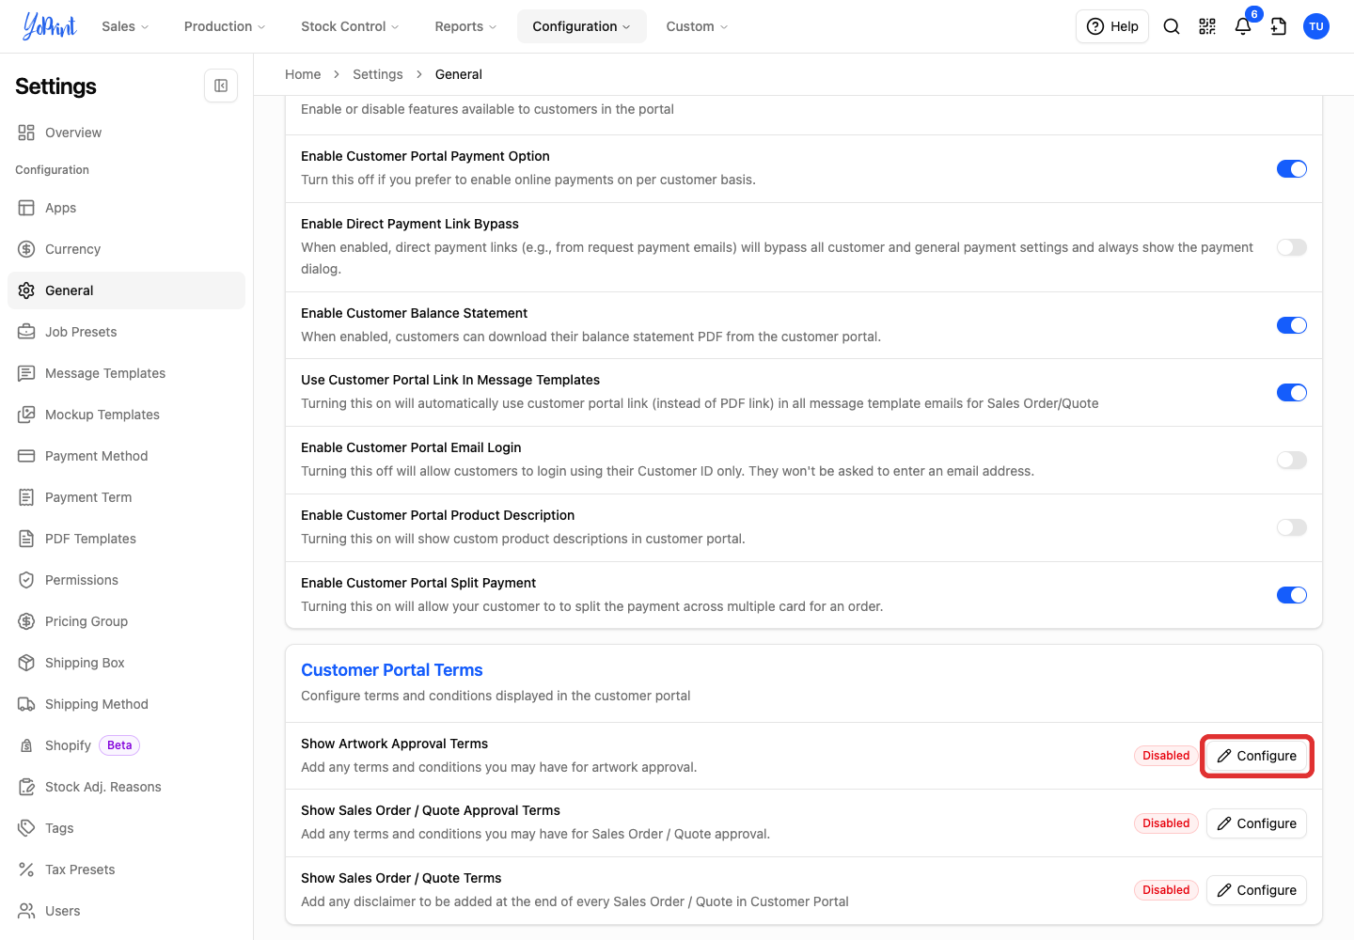1354x940 pixels.
Task: Go to Home breadcrumb link
Action: pyautogui.click(x=303, y=74)
